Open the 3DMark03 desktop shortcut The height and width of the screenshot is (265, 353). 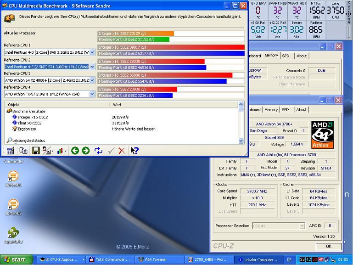point(13,179)
